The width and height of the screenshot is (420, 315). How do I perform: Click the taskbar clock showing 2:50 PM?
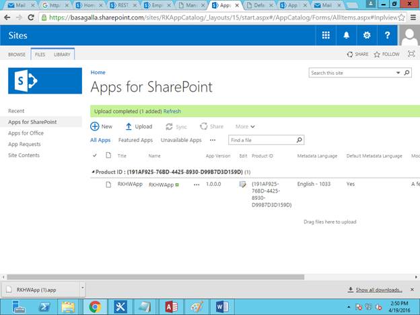[x=399, y=307]
